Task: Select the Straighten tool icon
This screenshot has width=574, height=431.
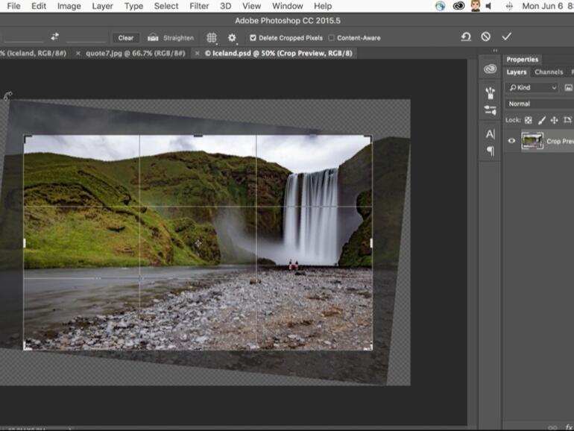Action: [x=153, y=37]
